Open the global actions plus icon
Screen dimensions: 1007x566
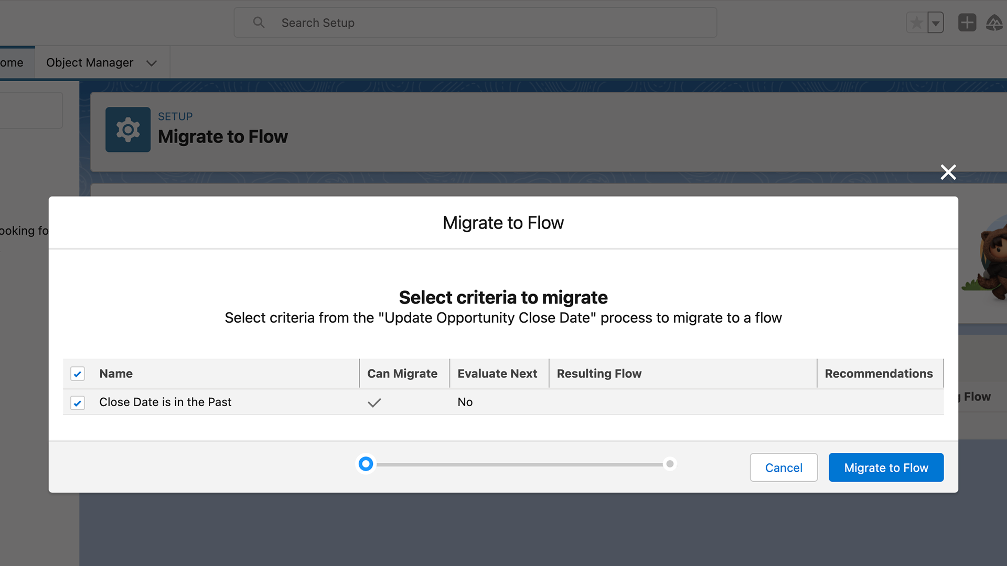967,23
